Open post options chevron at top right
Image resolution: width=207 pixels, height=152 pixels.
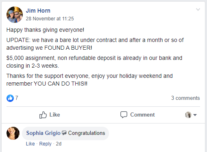point(198,9)
